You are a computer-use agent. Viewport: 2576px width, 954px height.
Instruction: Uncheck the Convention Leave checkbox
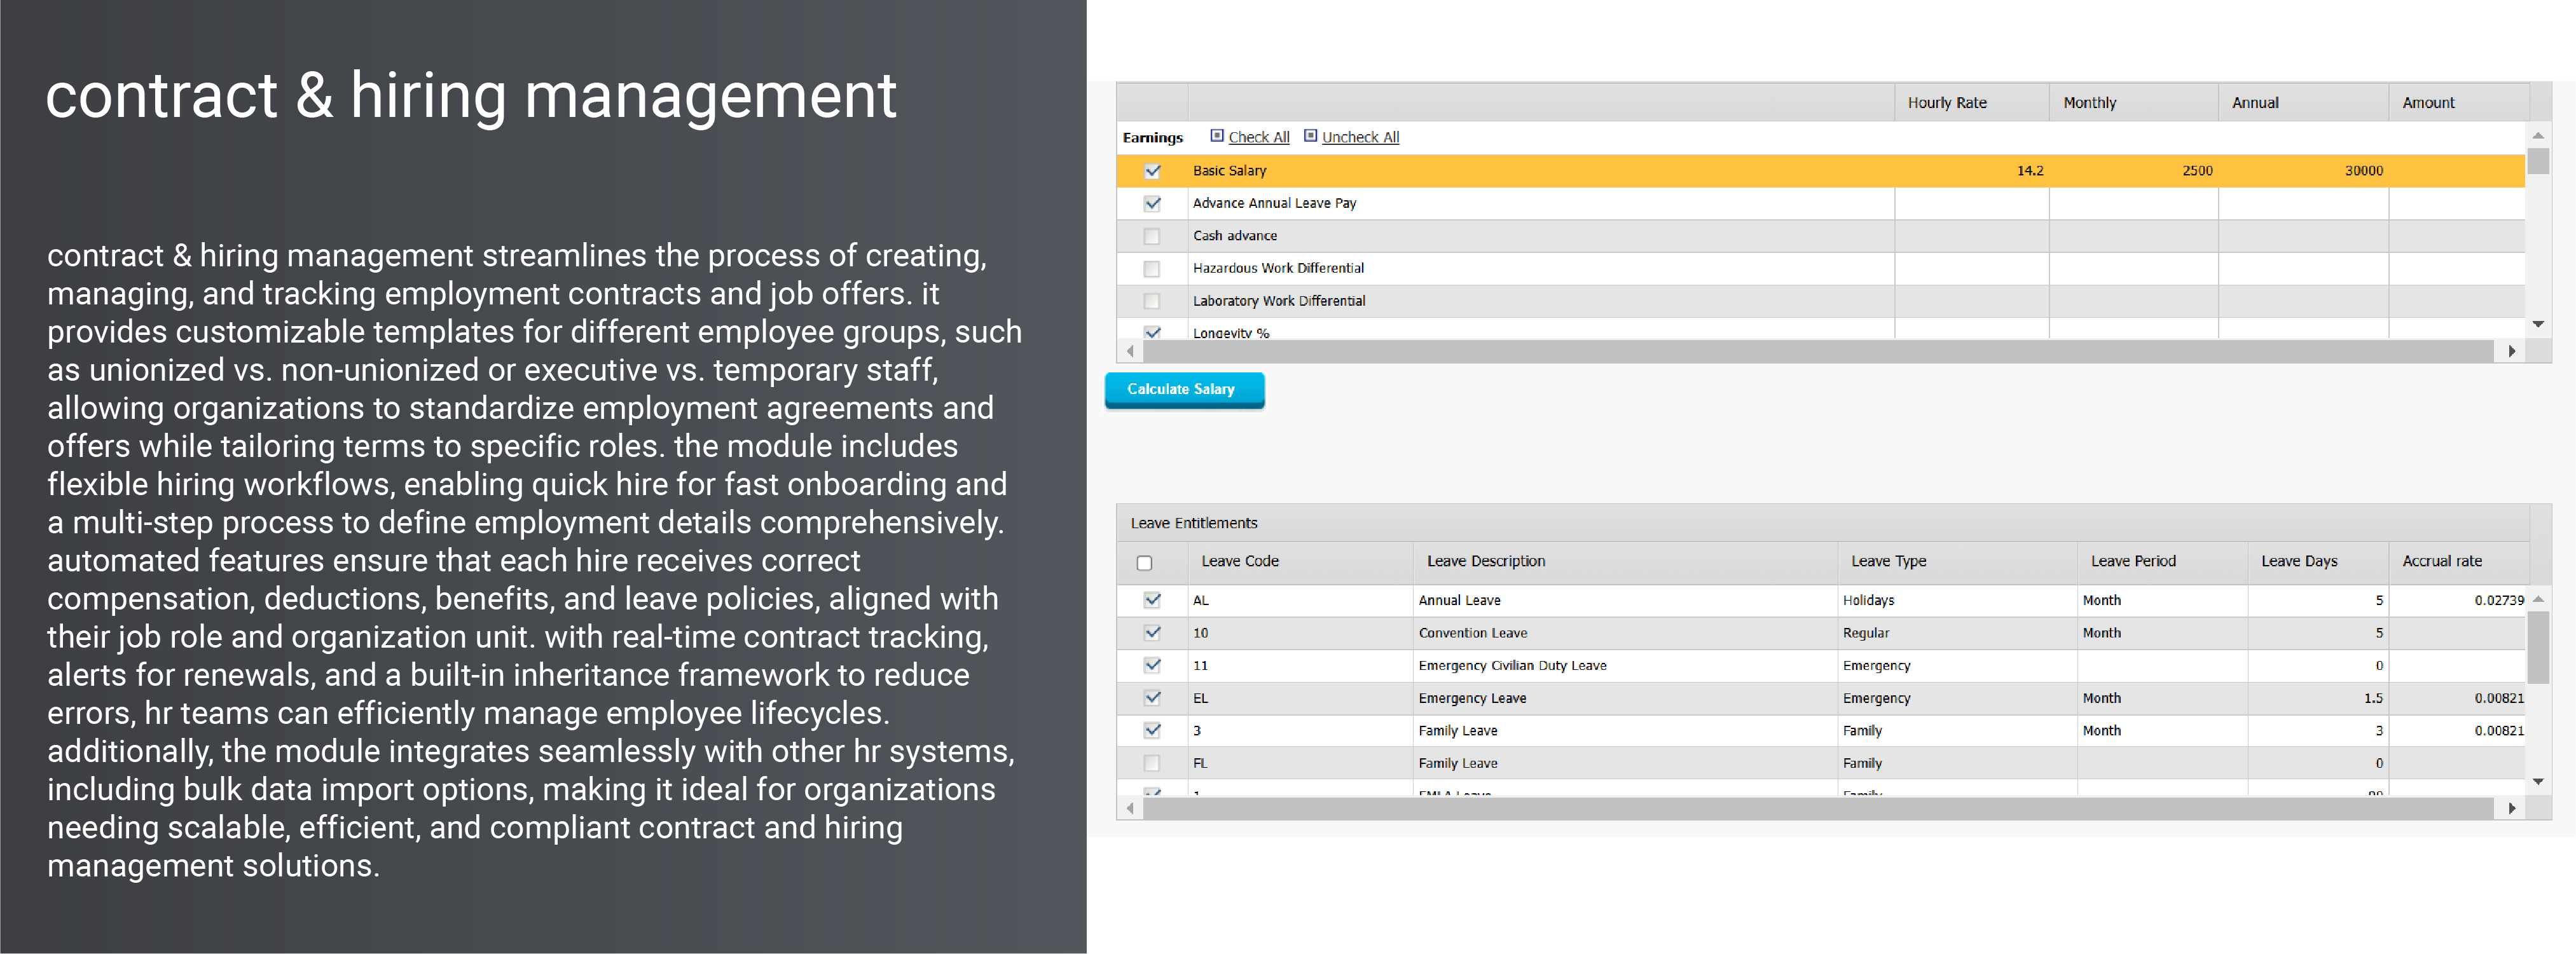coord(1152,633)
